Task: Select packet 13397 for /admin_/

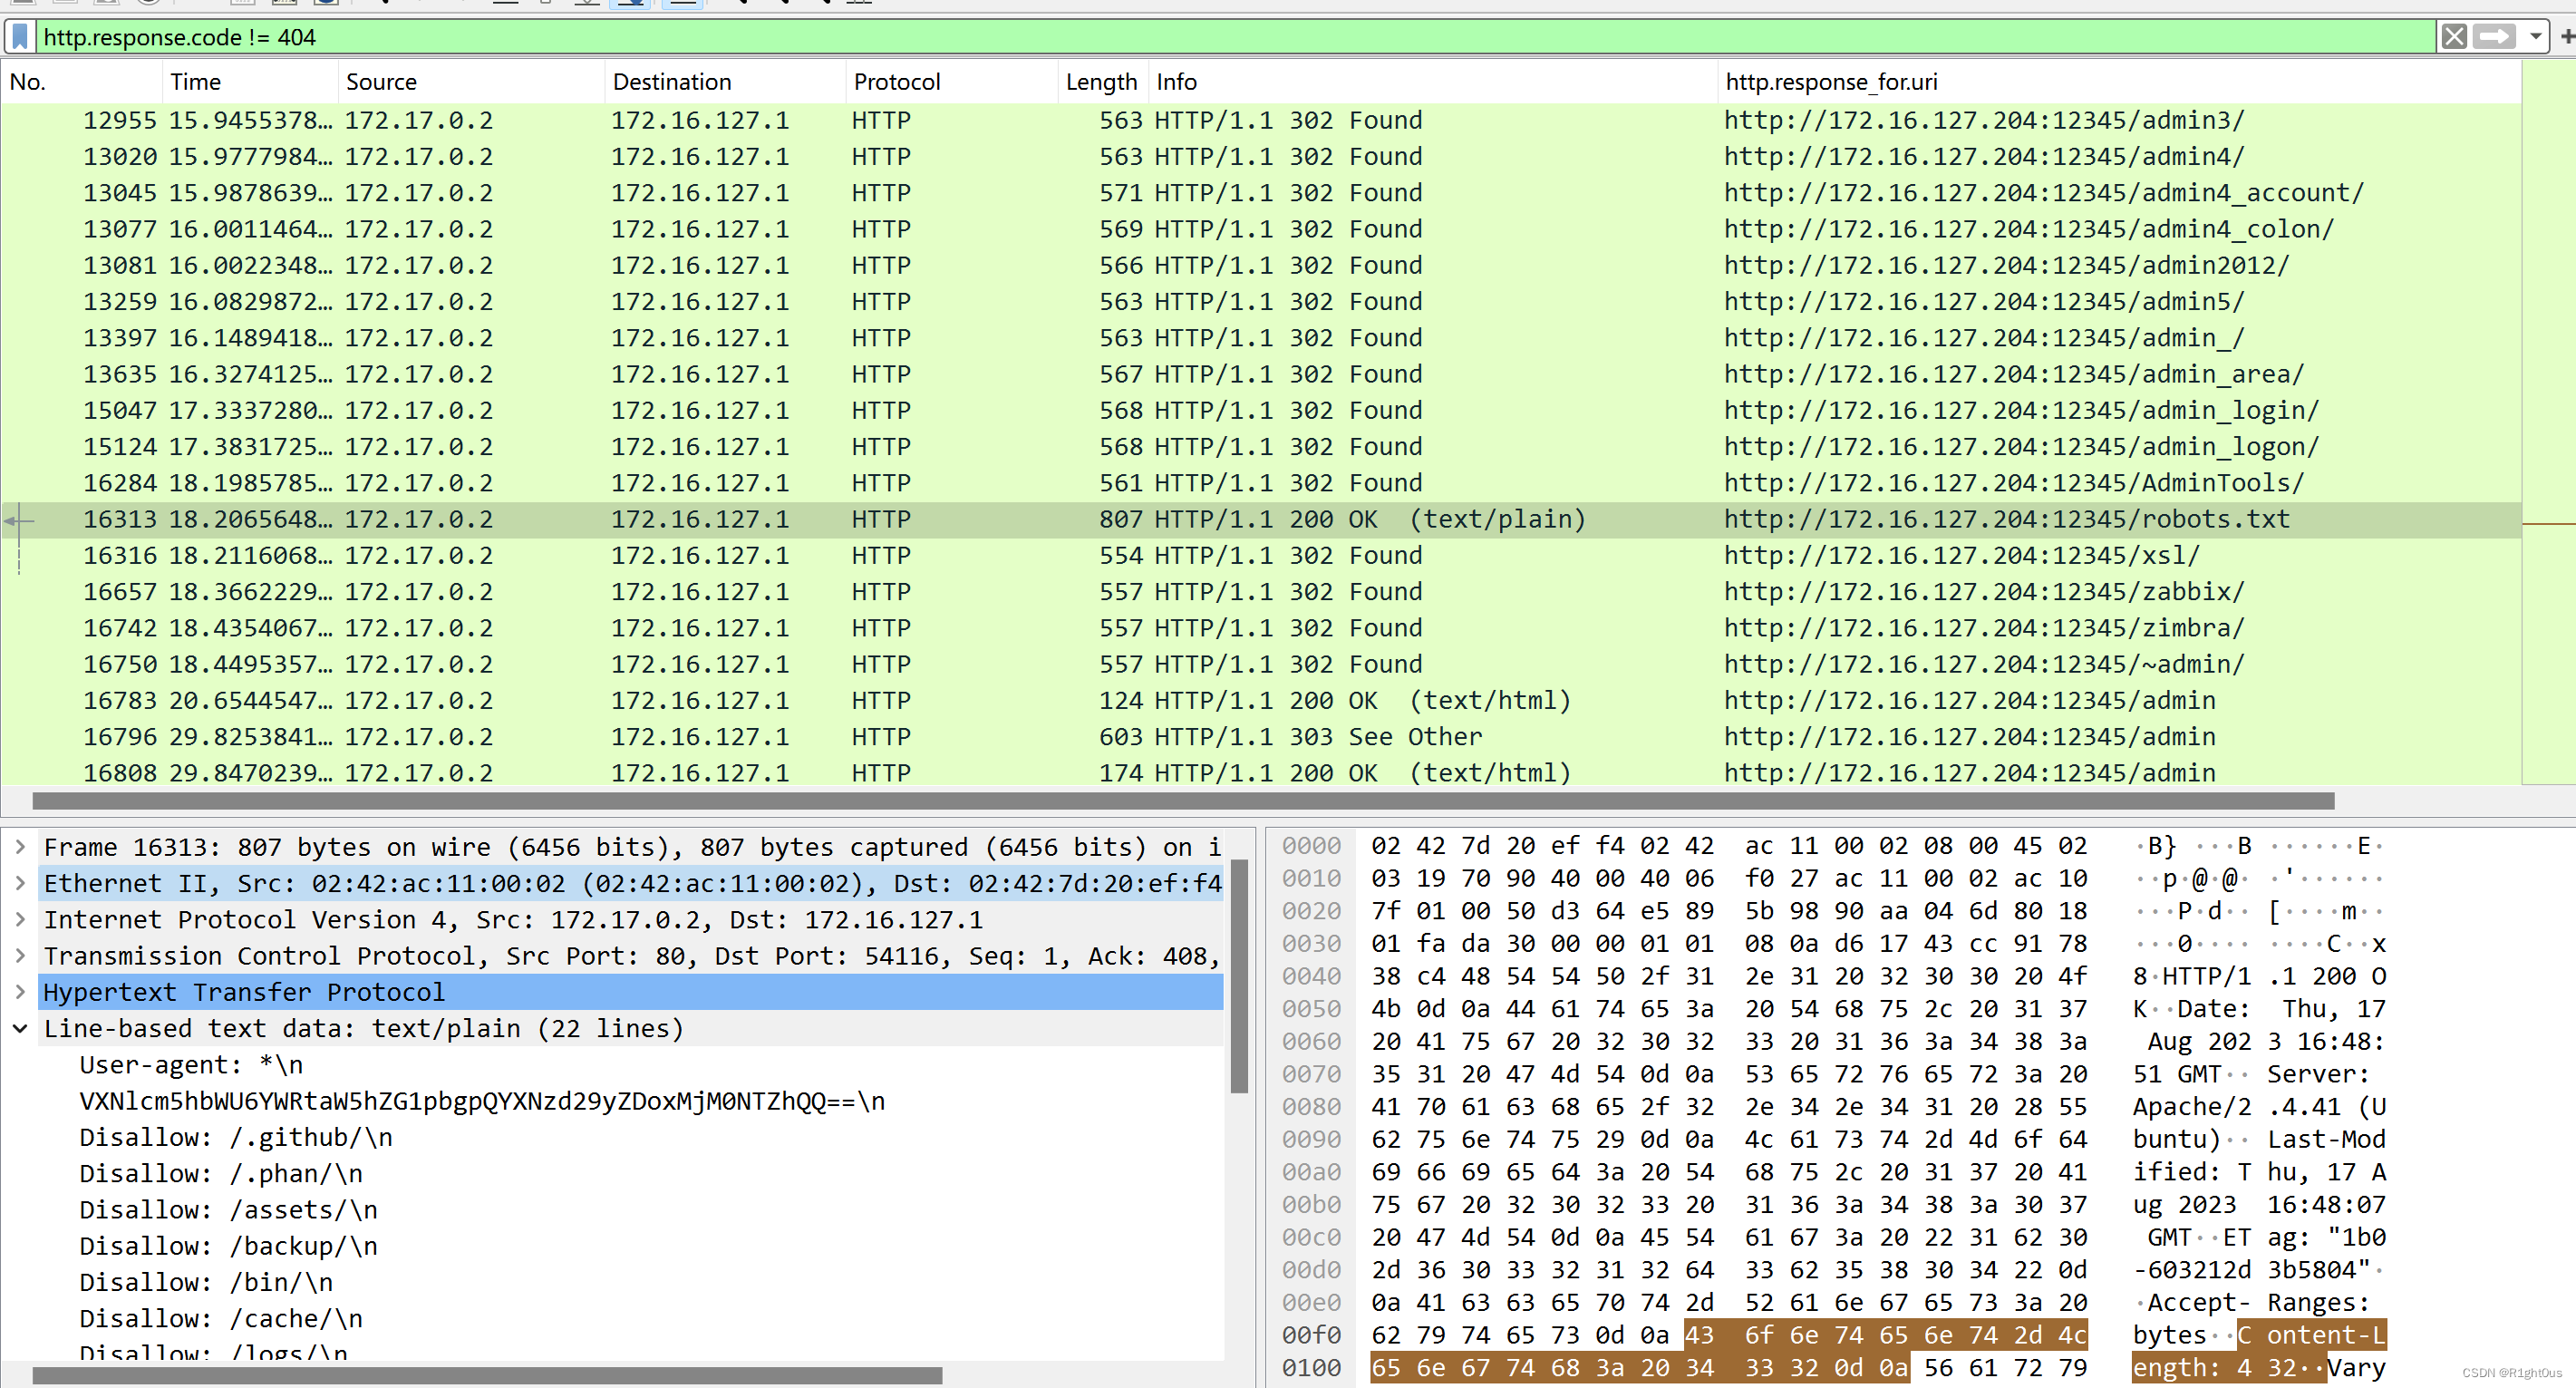Action: pos(1260,338)
